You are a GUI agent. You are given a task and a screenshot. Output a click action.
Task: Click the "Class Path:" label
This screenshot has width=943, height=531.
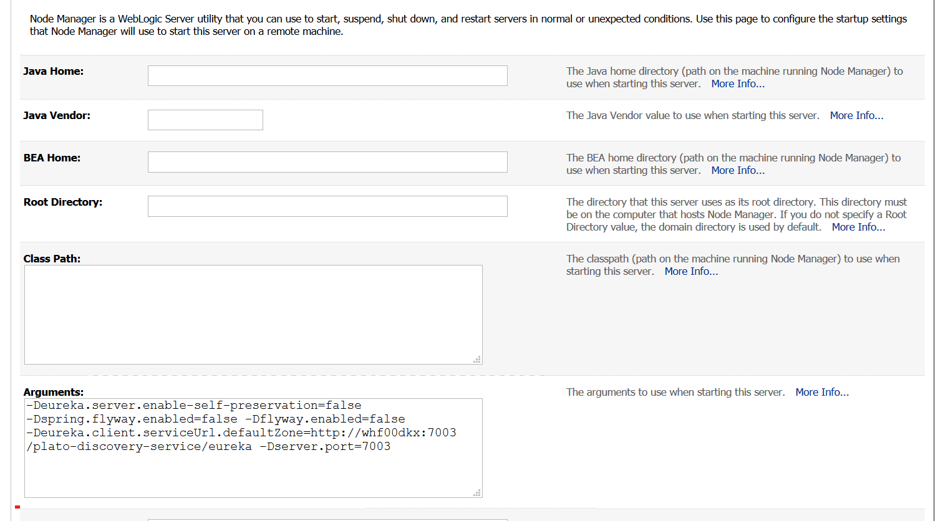point(52,259)
